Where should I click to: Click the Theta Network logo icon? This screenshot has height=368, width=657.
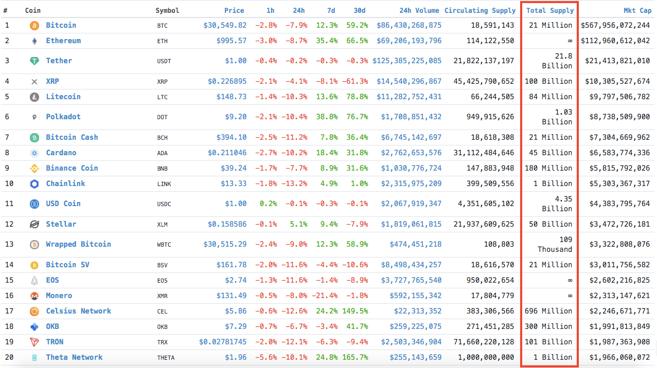[34, 357]
